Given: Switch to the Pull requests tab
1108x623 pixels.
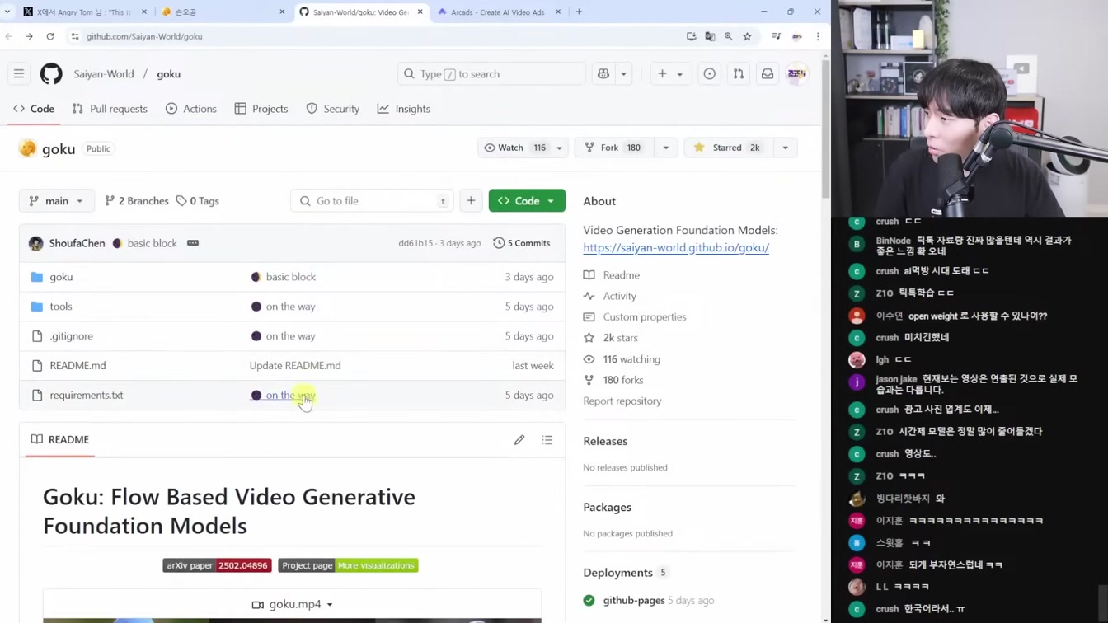Looking at the screenshot, I should pos(110,109).
